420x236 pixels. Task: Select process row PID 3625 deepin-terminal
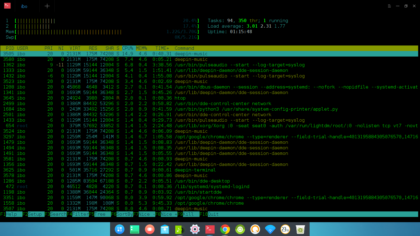pos(209,170)
